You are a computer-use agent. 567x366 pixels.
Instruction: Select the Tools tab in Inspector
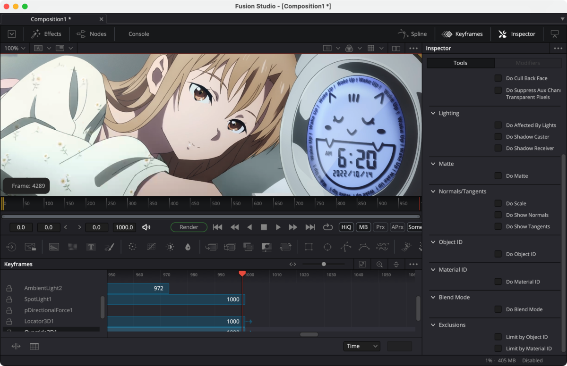[460, 63]
